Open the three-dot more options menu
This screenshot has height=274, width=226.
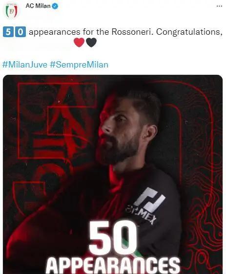[x=219, y=6]
